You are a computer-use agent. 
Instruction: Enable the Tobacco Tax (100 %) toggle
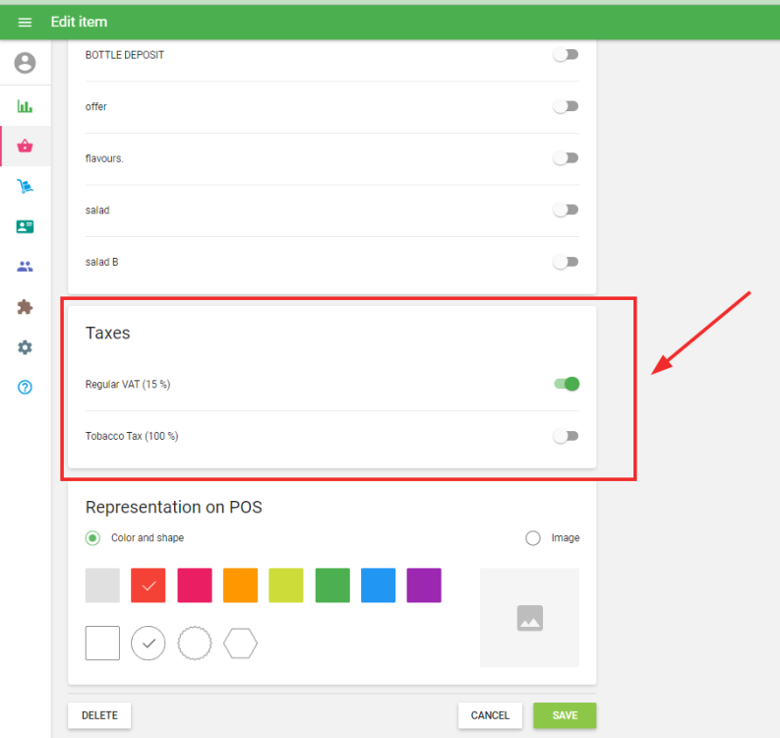pyautogui.click(x=566, y=436)
